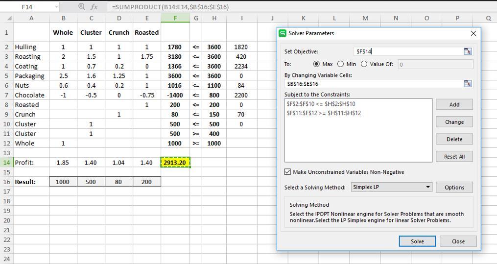Expand the Name Box dropdown arrow
The image size is (497, 264).
click(x=57, y=7)
